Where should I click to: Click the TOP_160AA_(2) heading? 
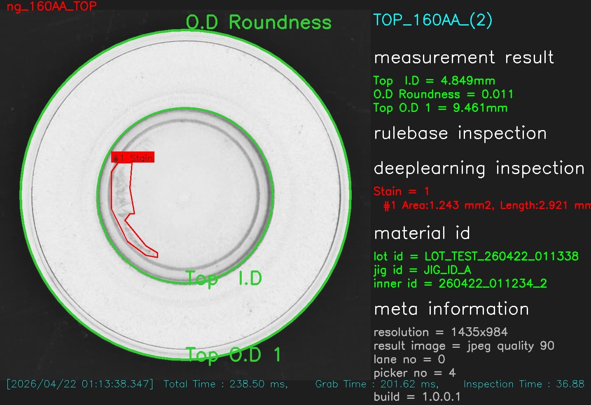point(432,20)
